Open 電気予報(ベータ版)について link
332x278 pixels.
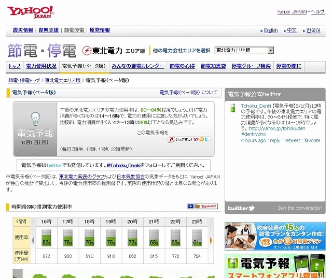(188, 93)
